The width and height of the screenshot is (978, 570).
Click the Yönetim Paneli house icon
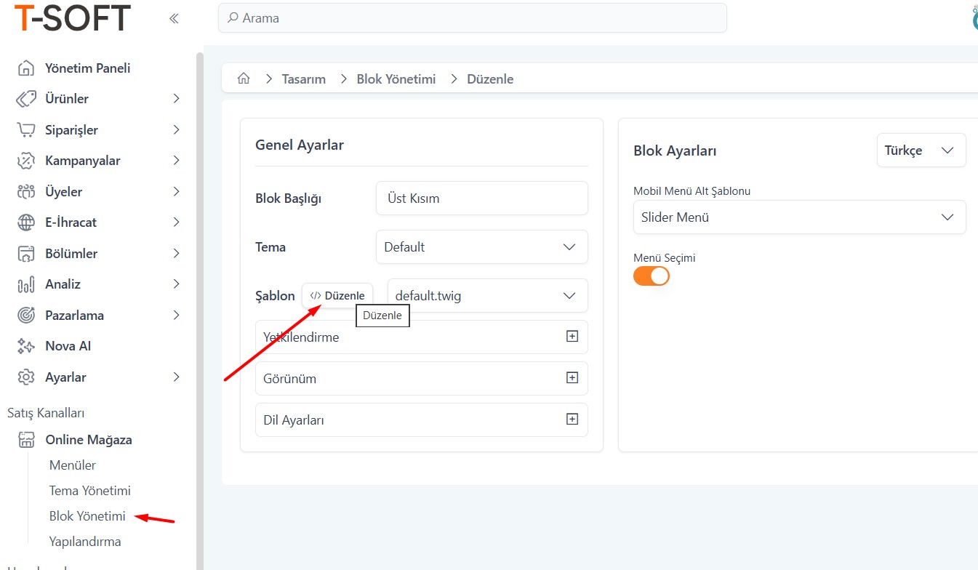(26, 68)
